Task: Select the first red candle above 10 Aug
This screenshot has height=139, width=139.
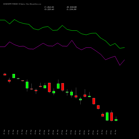Action: pos(5,75)
